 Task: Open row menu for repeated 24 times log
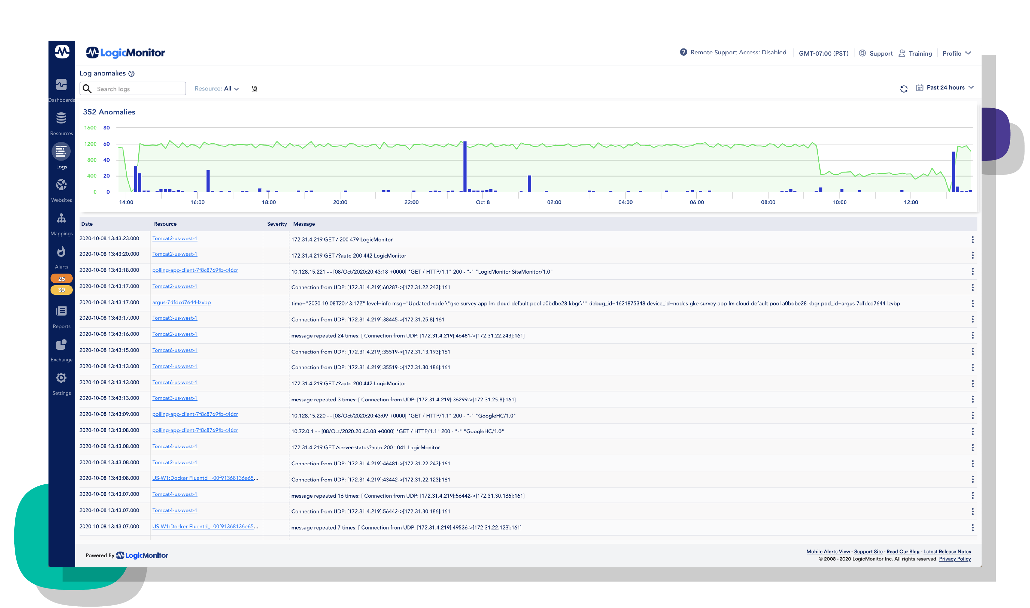pyautogui.click(x=973, y=335)
